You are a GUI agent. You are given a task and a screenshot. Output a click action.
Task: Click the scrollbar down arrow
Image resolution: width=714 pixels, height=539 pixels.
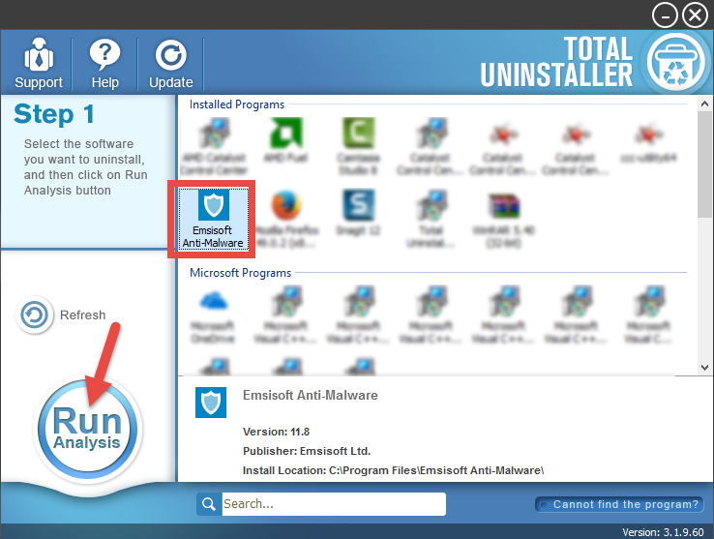[704, 367]
